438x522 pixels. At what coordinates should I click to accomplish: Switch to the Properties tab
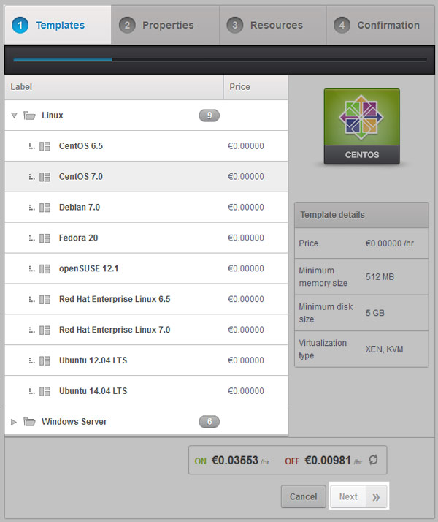pyautogui.click(x=165, y=25)
